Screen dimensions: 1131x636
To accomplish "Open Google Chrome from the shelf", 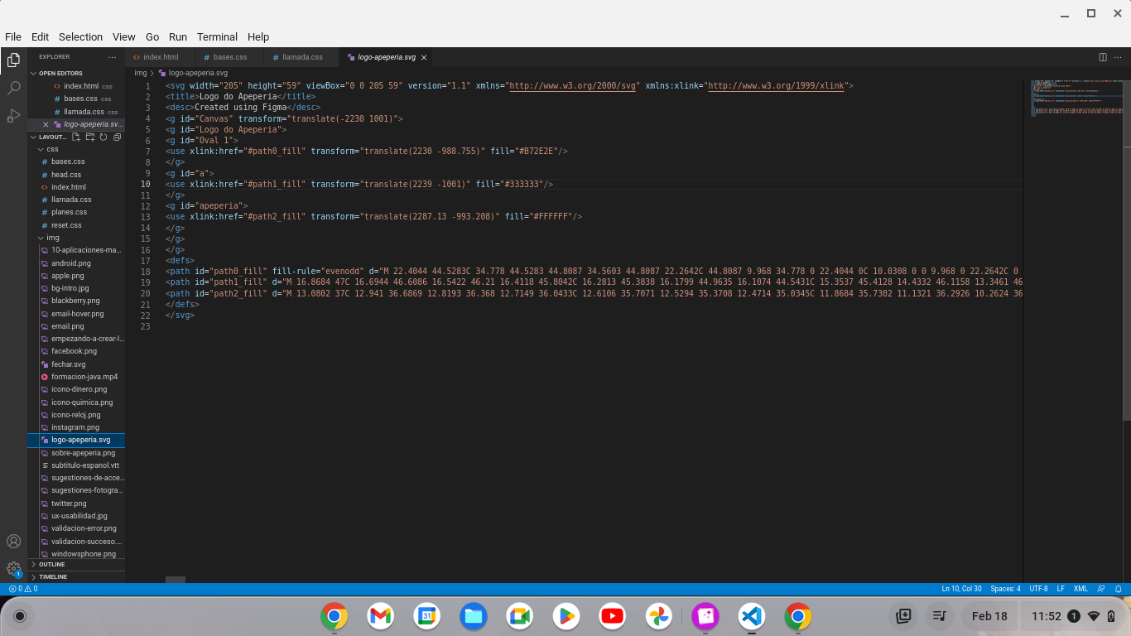I will pos(334,616).
